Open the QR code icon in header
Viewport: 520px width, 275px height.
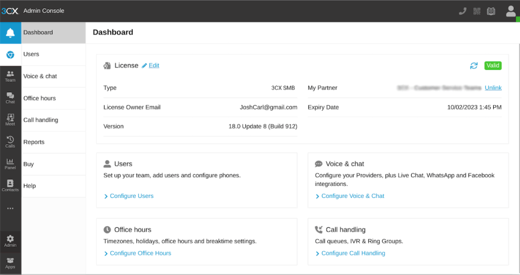(477, 11)
